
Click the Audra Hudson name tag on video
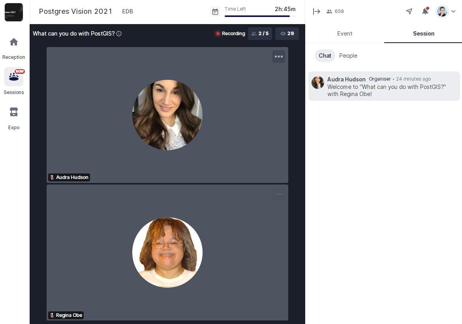pos(69,177)
